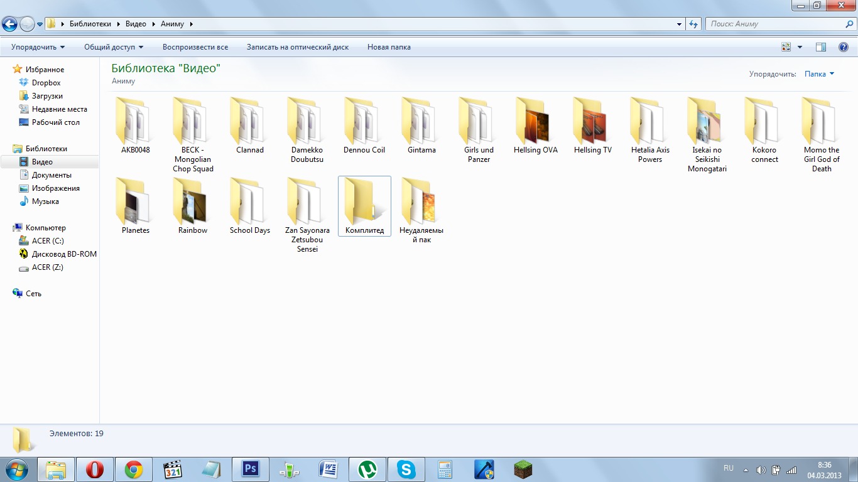Screen dimensions: 858x482
Task: Click the Поиск: Аниму search field
Action: coord(776,24)
